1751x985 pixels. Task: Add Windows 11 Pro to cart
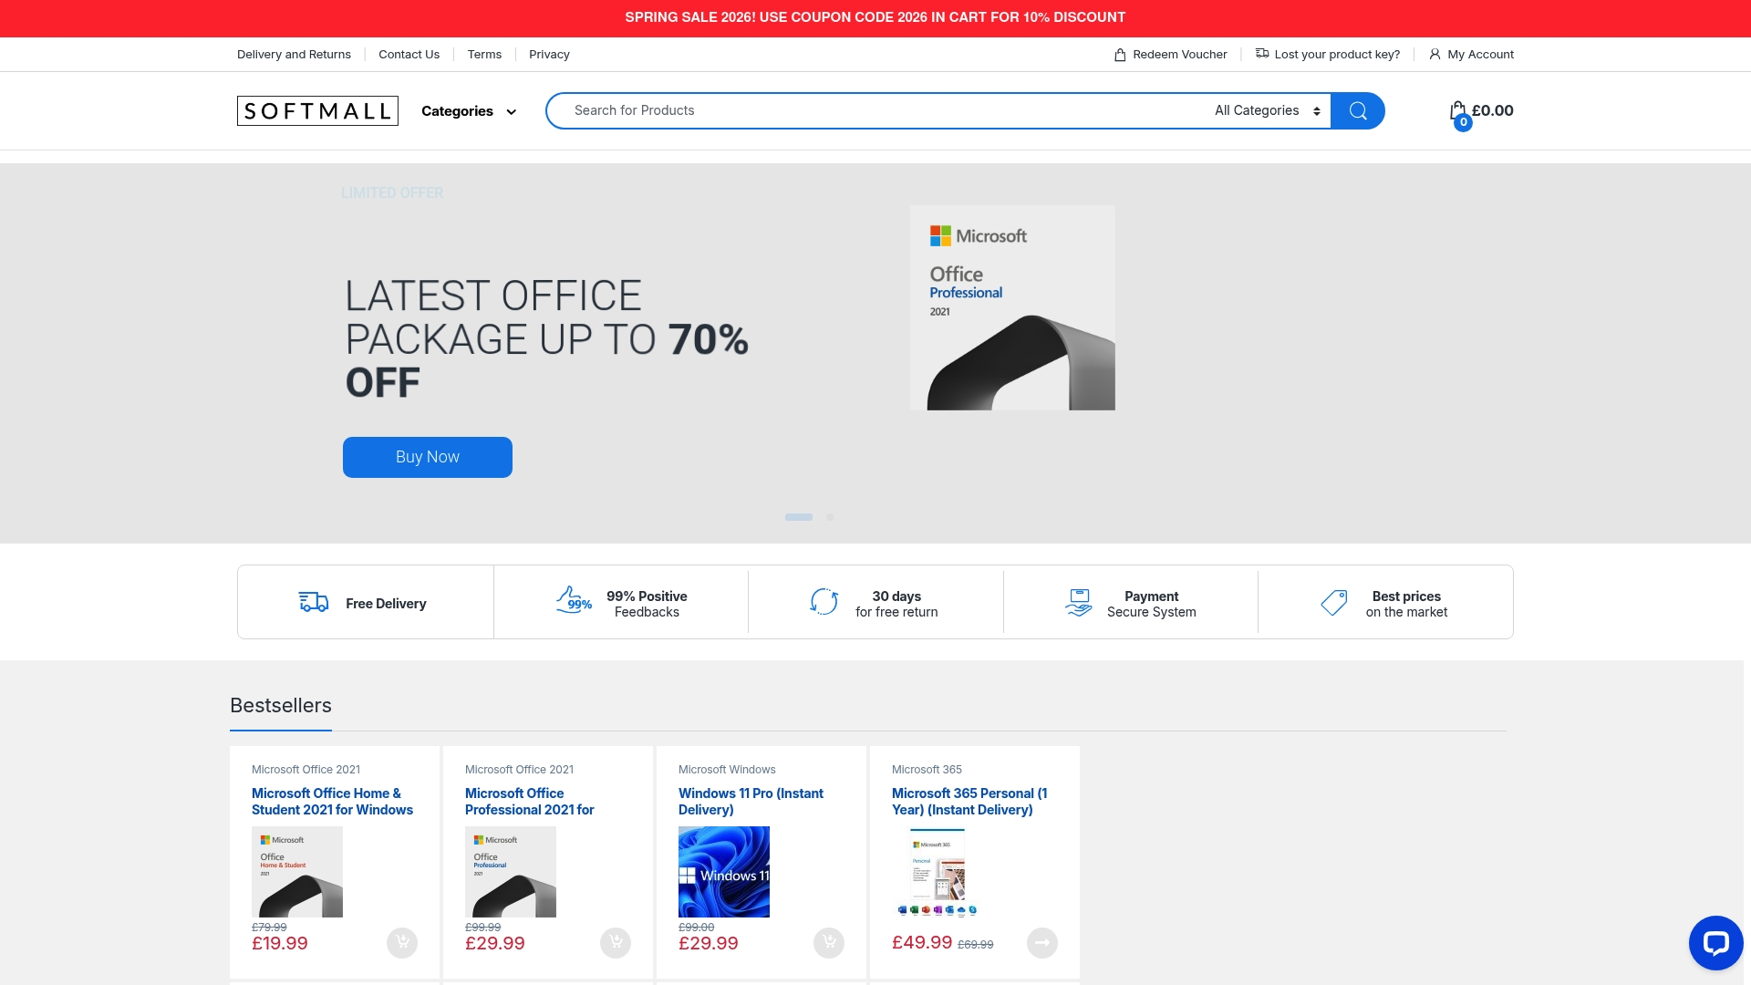(x=829, y=942)
